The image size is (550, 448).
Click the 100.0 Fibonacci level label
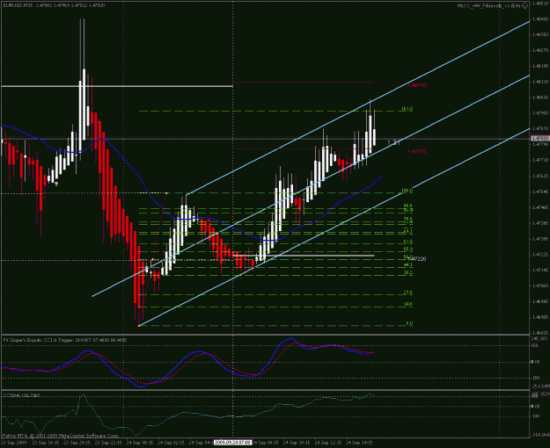[407, 191]
